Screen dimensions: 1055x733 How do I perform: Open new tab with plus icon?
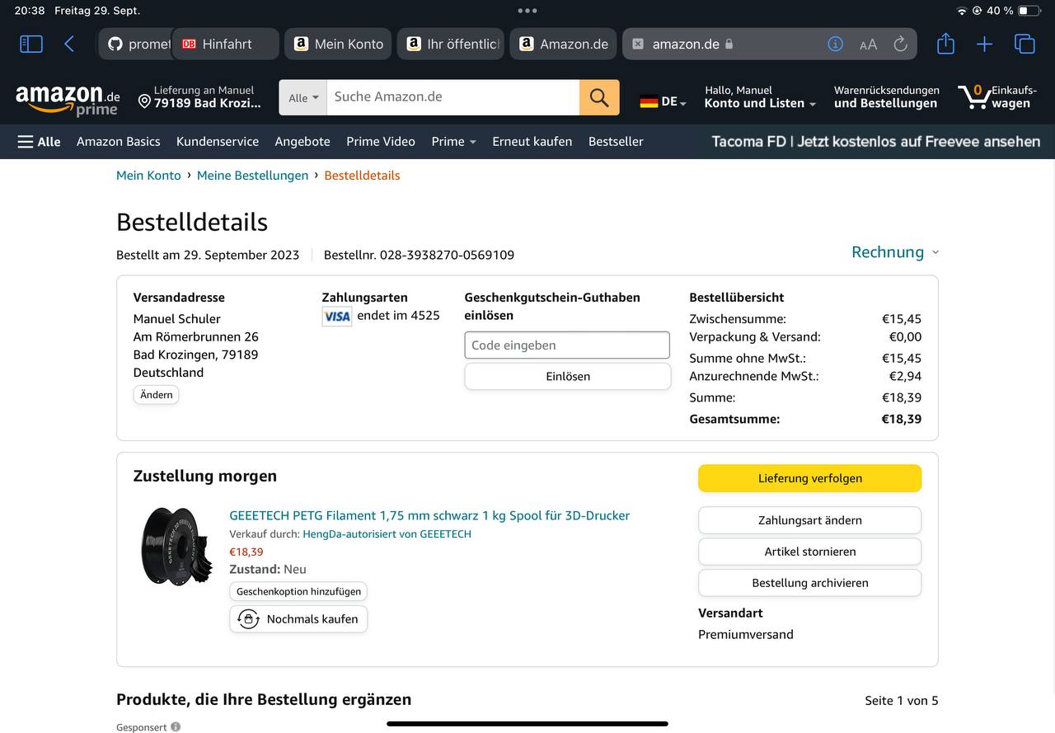pos(984,44)
